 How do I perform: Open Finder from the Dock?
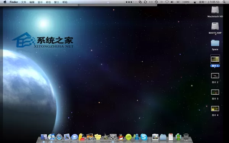pyautogui.click(x=44, y=137)
